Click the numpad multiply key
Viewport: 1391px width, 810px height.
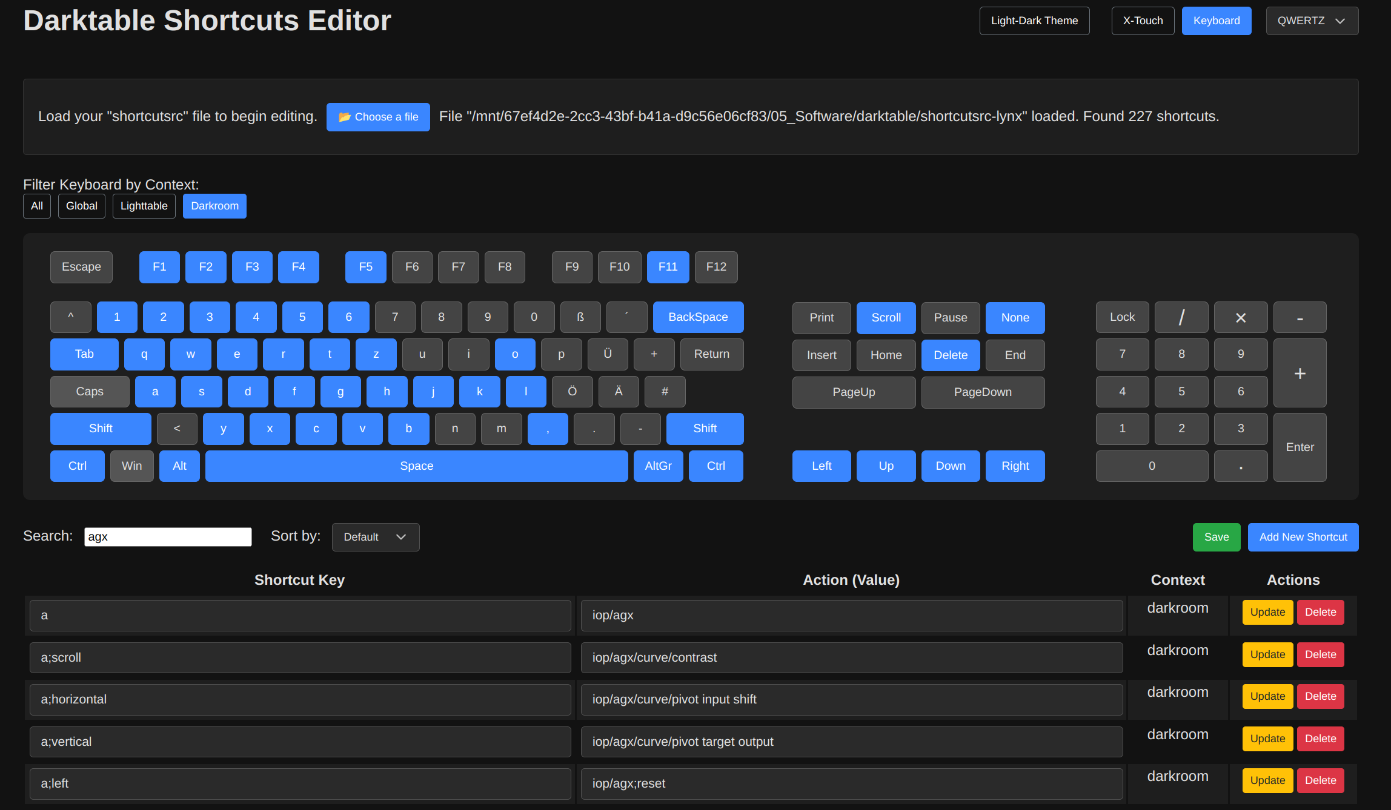pos(1240,317)
